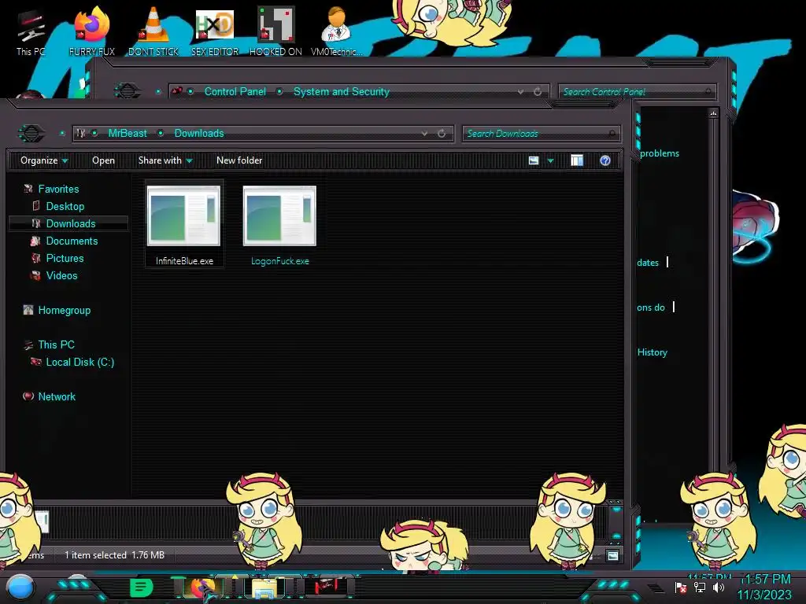Open This PC desktop icon
The height and width of the screenshot is (604, 806).
tap(31, 31)
